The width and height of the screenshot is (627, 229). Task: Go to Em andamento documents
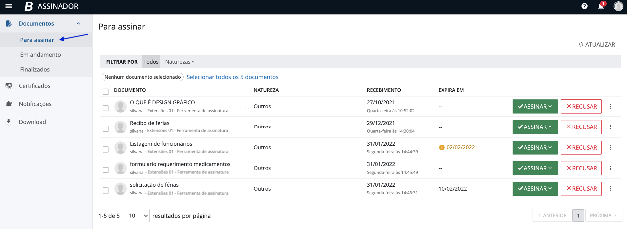40,55
